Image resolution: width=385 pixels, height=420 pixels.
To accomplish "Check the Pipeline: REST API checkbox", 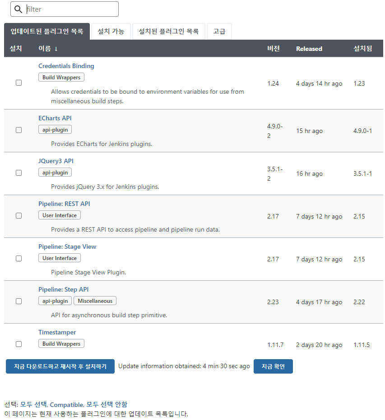I will coord(19,216).
